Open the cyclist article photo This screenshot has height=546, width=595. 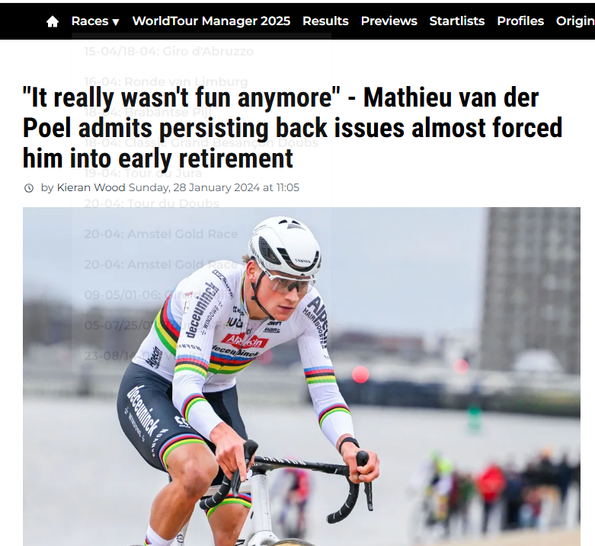301,376
